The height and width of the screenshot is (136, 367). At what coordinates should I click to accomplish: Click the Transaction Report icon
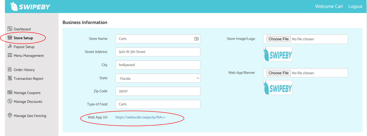pos(10,78)
